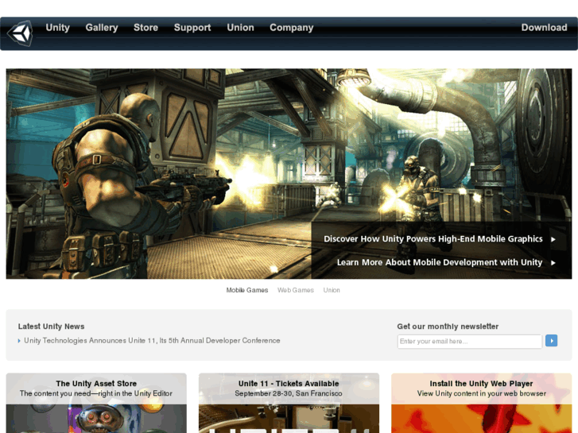Click the Unity cube logo
This screenshot has width=578, height=433.
click(x=21, y=33)
